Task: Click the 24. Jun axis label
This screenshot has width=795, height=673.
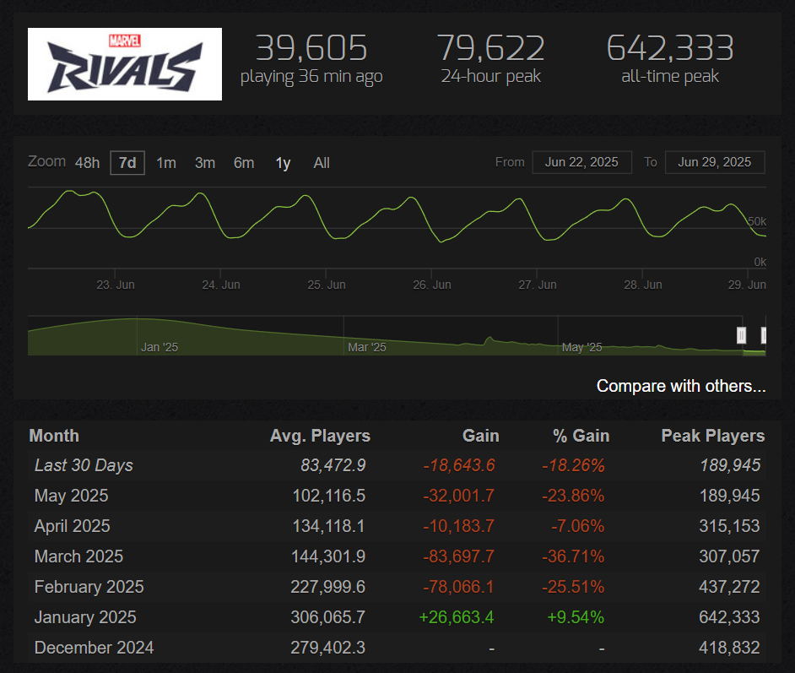Action: click(x=221, y=285)
